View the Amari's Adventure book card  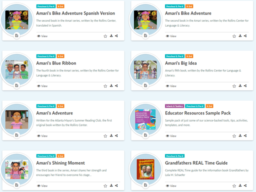42,136
